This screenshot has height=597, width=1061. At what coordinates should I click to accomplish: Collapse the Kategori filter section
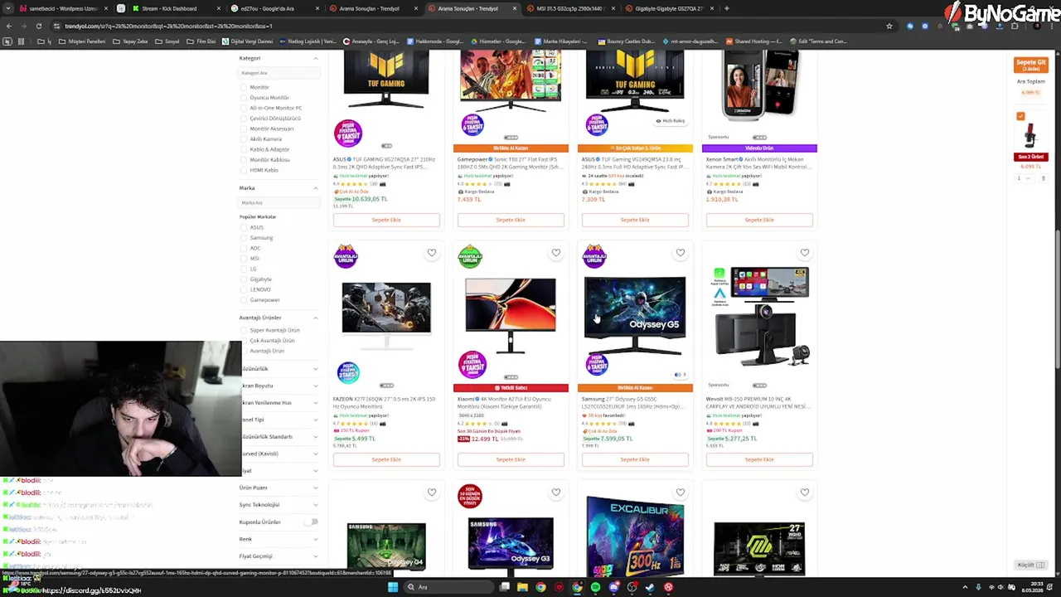[315, 58]
